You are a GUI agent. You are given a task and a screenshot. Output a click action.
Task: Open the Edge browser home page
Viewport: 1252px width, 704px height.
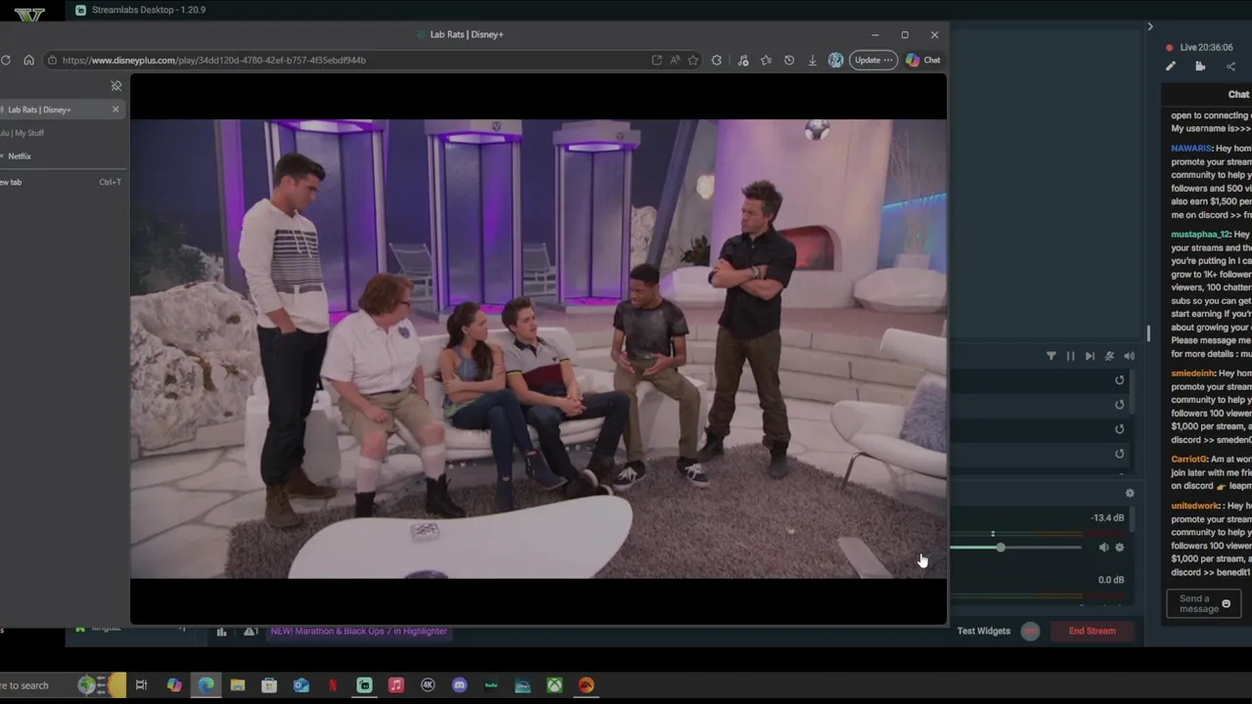(28, 61)
